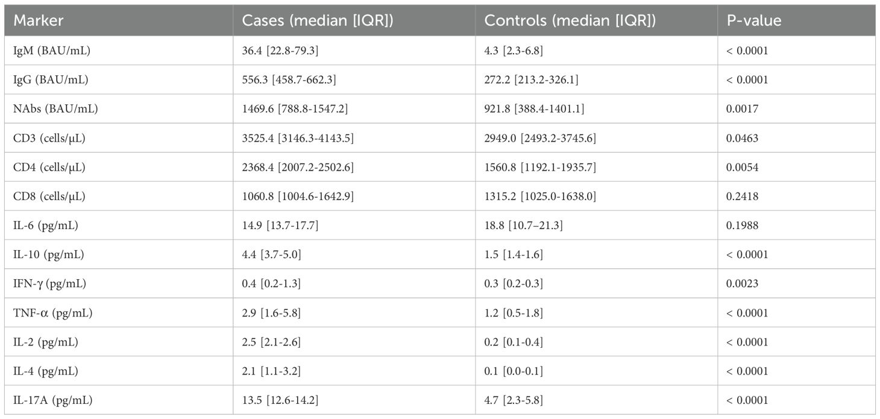Select the IL-4 (pg/mL) row label
This screenshot has width=880, height=419.
pyautogui.click(x=45, y=371)
